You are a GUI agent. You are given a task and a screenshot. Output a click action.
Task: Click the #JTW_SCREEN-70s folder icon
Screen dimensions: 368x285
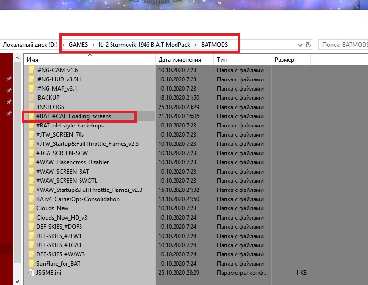point(32,134)
